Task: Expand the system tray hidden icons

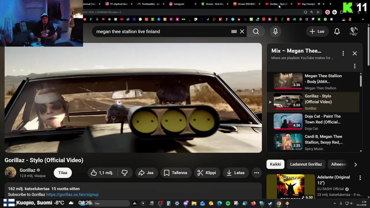Action: click(335, 203)
